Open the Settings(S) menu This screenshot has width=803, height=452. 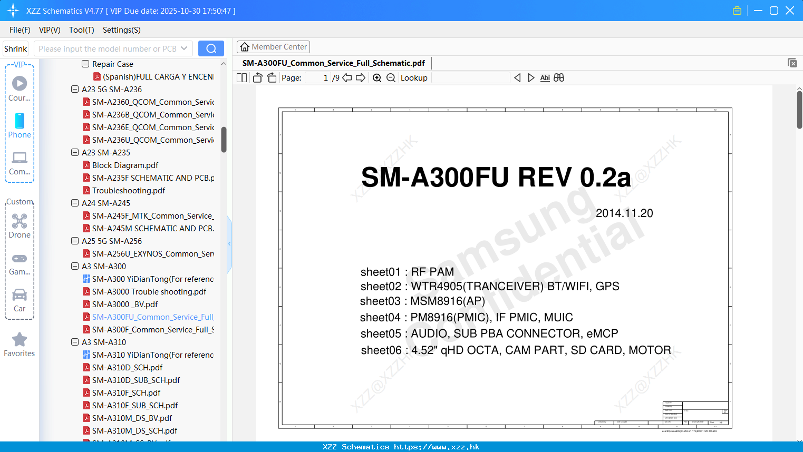[x=121, y=30]
